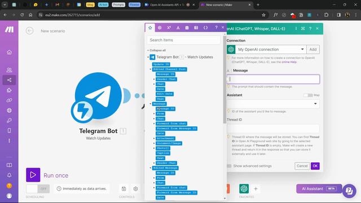Open OpenAI module three-dot options menu
361x203 pixels.
click(296, 29)
